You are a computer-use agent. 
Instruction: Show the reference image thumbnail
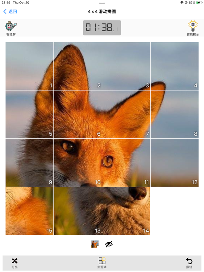pos(95,244)
